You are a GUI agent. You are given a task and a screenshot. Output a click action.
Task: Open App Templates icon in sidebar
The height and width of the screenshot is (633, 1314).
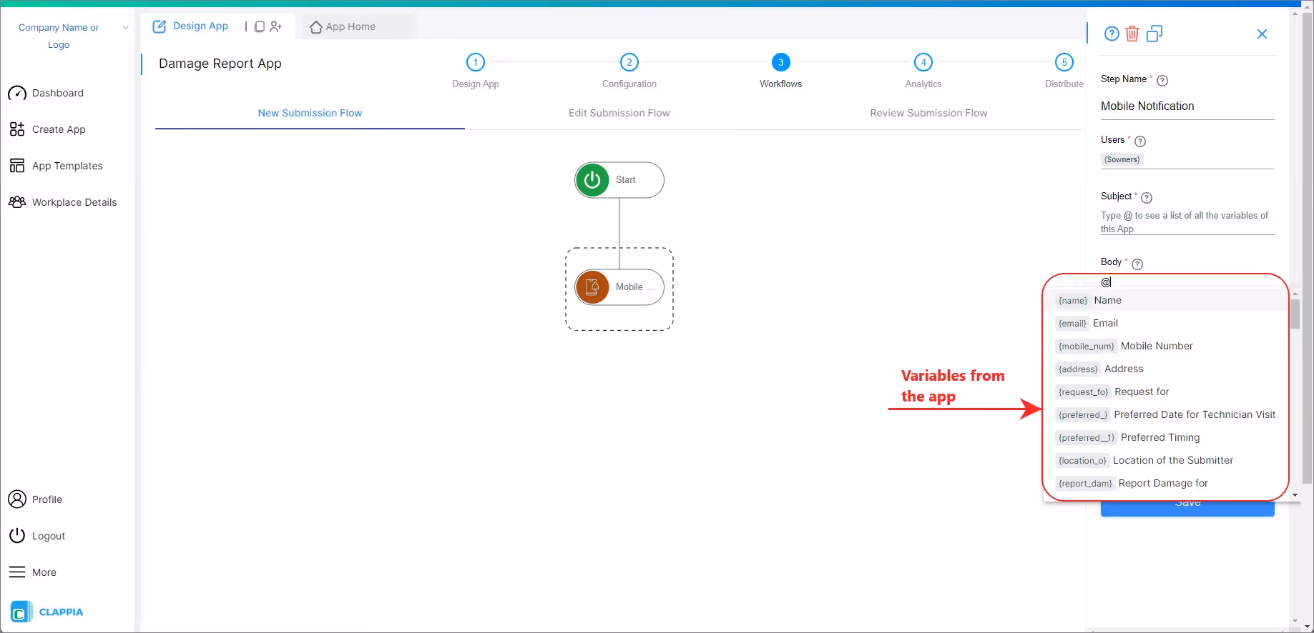pos(17,166)
